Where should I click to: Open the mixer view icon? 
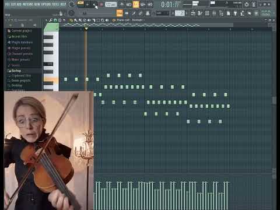tap(214, 13)
